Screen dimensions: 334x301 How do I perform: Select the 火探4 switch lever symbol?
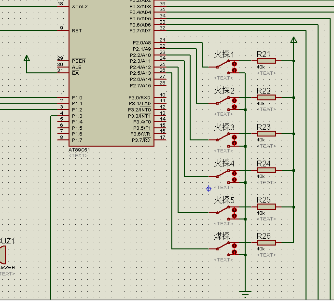tap(223, 174)
